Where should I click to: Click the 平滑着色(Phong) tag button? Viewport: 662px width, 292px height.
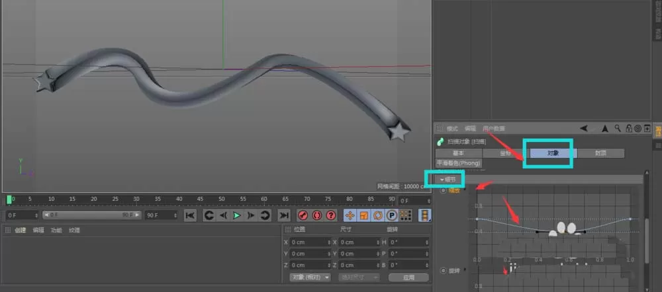click(x=459, y=163)
